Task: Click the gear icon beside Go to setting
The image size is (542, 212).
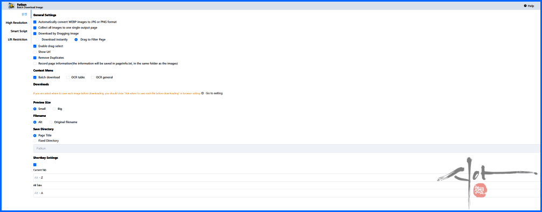Action: 203,93
